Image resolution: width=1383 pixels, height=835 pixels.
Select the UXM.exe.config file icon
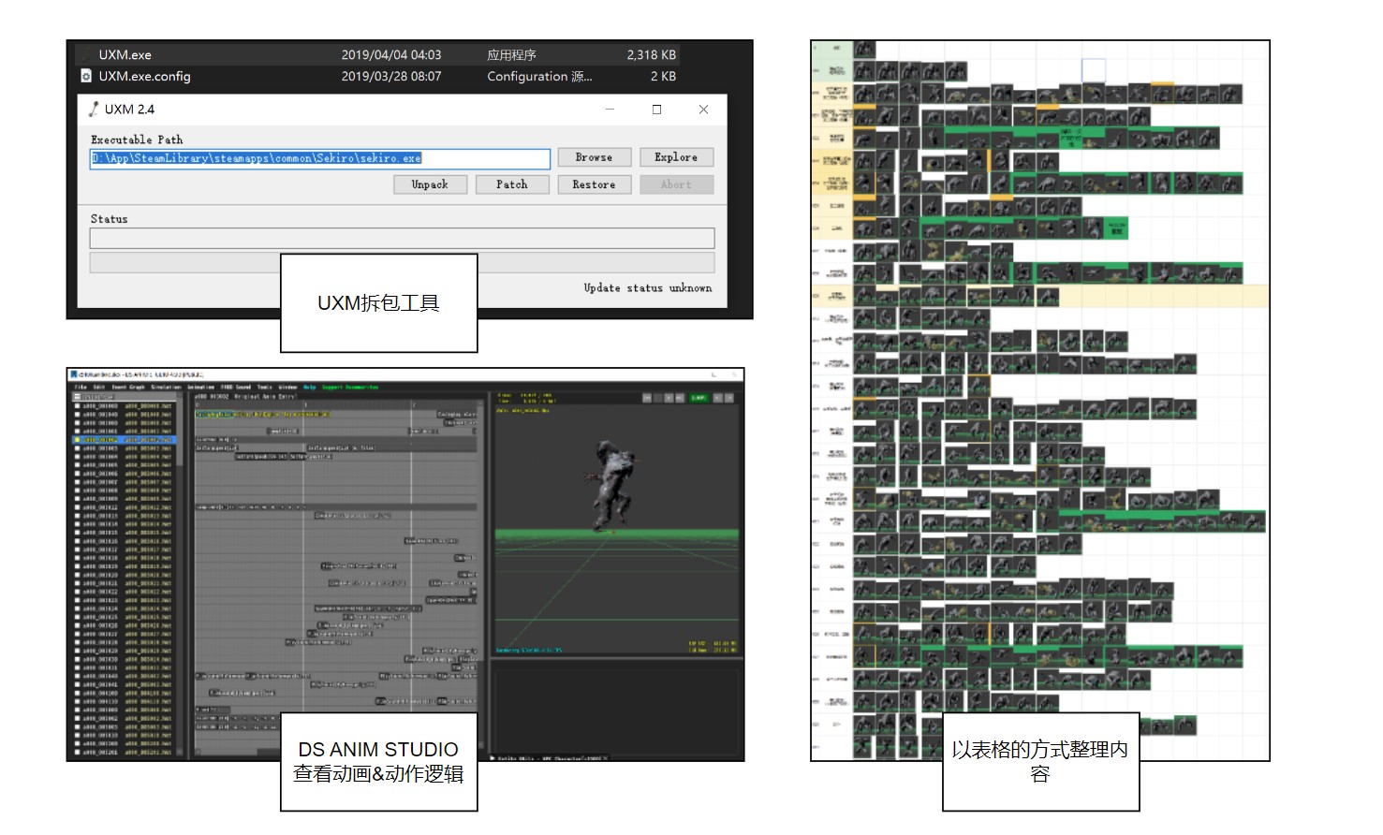click(86, 77)
